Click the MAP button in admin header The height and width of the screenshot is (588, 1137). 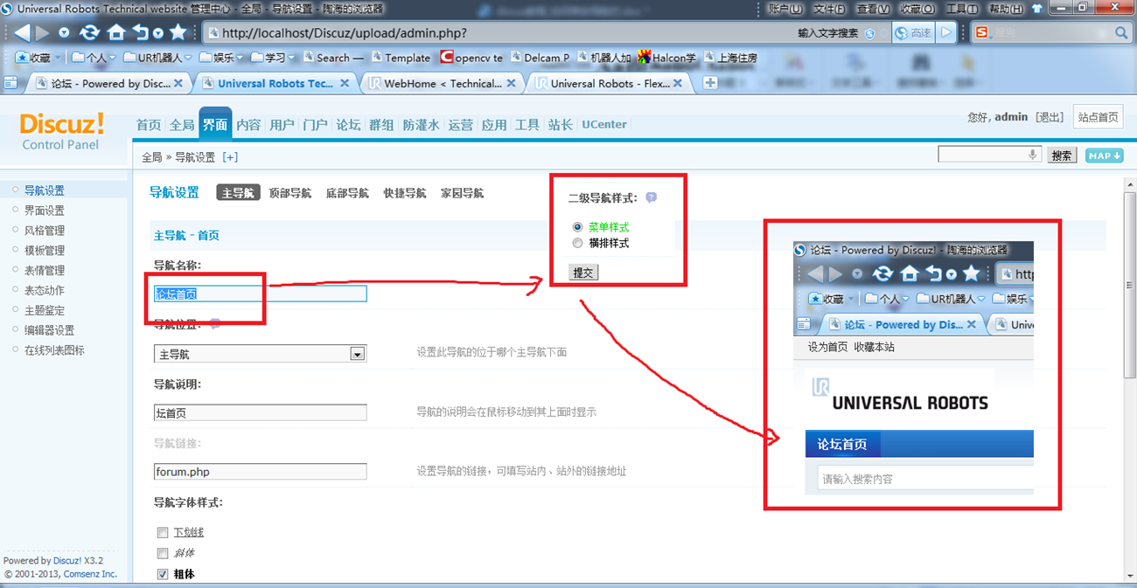click(x=1104, y=156)
